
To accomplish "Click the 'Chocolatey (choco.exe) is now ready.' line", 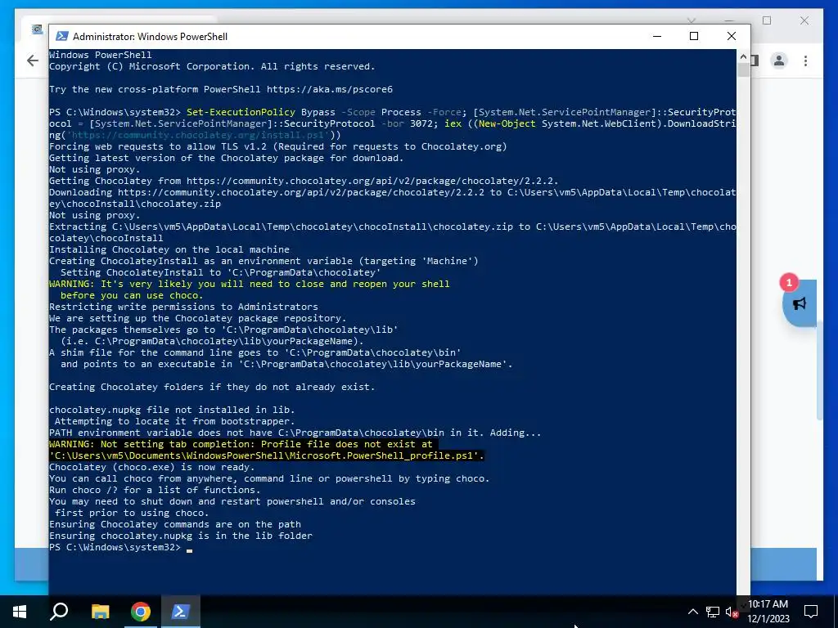I will (151, 467).
